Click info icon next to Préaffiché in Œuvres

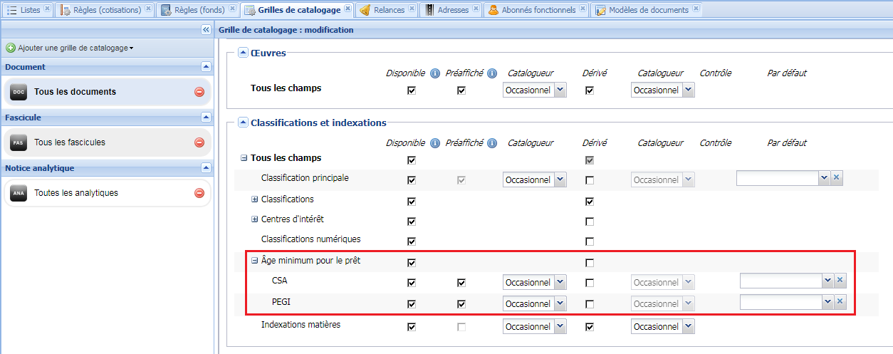point(491,73)
